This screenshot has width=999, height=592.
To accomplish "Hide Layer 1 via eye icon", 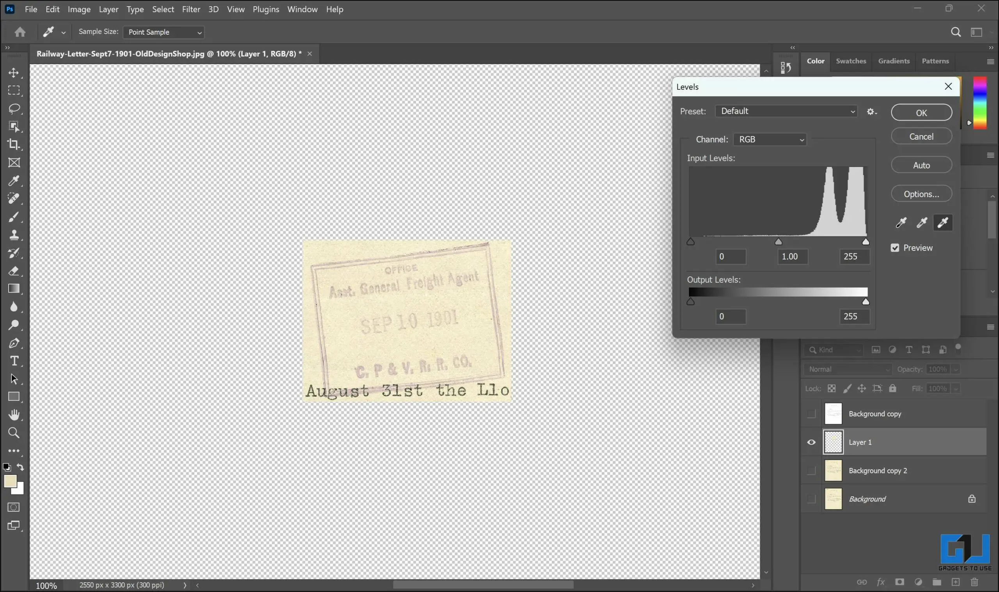I will point(811,443).
